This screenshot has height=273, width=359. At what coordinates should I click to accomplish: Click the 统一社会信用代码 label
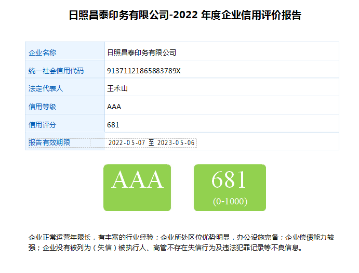click(56, 71)
